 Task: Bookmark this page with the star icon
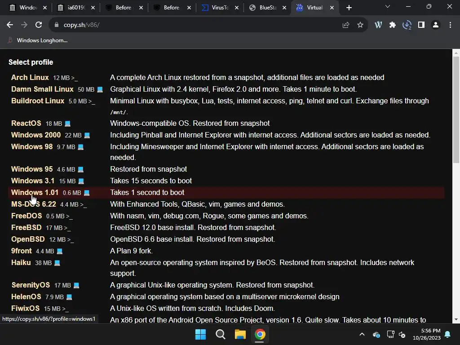point(360,25)
